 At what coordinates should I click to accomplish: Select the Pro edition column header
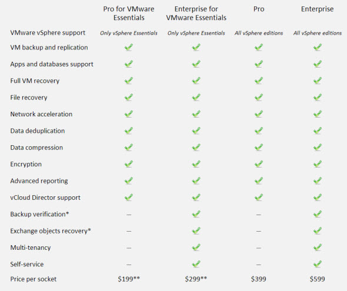click(259, 9)
